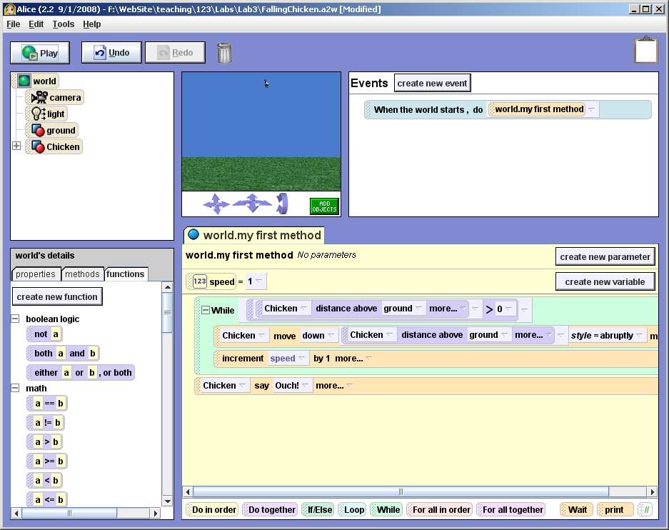
Task: Collapse the While block
Action: pos(205,310)
